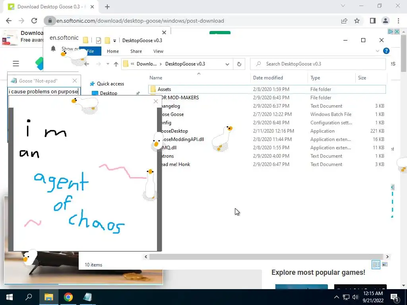Click the site lock icon in address bar
This screenshot has width=407, height=305.
point(50,21)
